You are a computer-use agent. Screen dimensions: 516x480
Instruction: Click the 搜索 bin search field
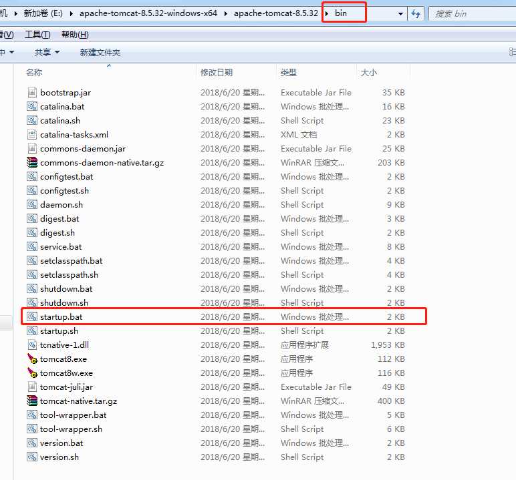(x=473, y=14)
